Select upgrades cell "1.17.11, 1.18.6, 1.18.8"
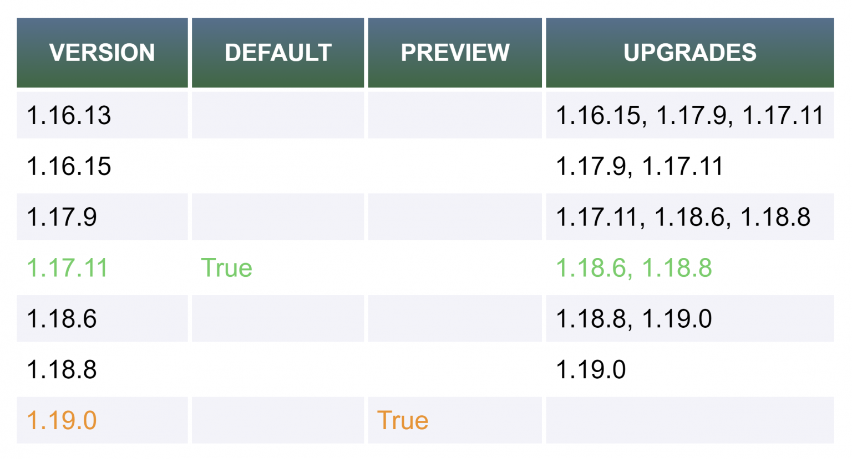 click(683, 217)
